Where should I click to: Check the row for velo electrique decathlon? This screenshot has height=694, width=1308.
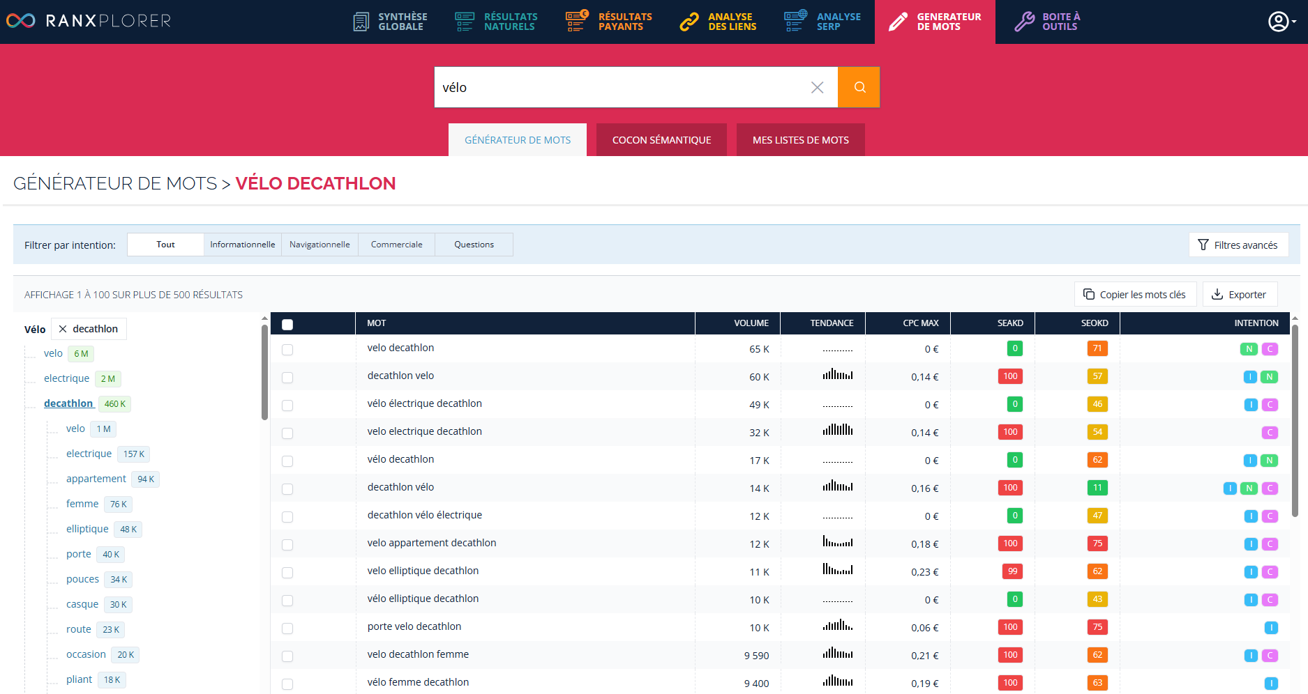(287, 433)
